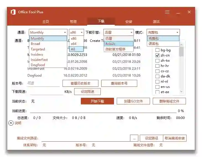This screenshot has height=157, width=202.
Task: Click date 03/21/2018 01:50
Action: (126, 55)
